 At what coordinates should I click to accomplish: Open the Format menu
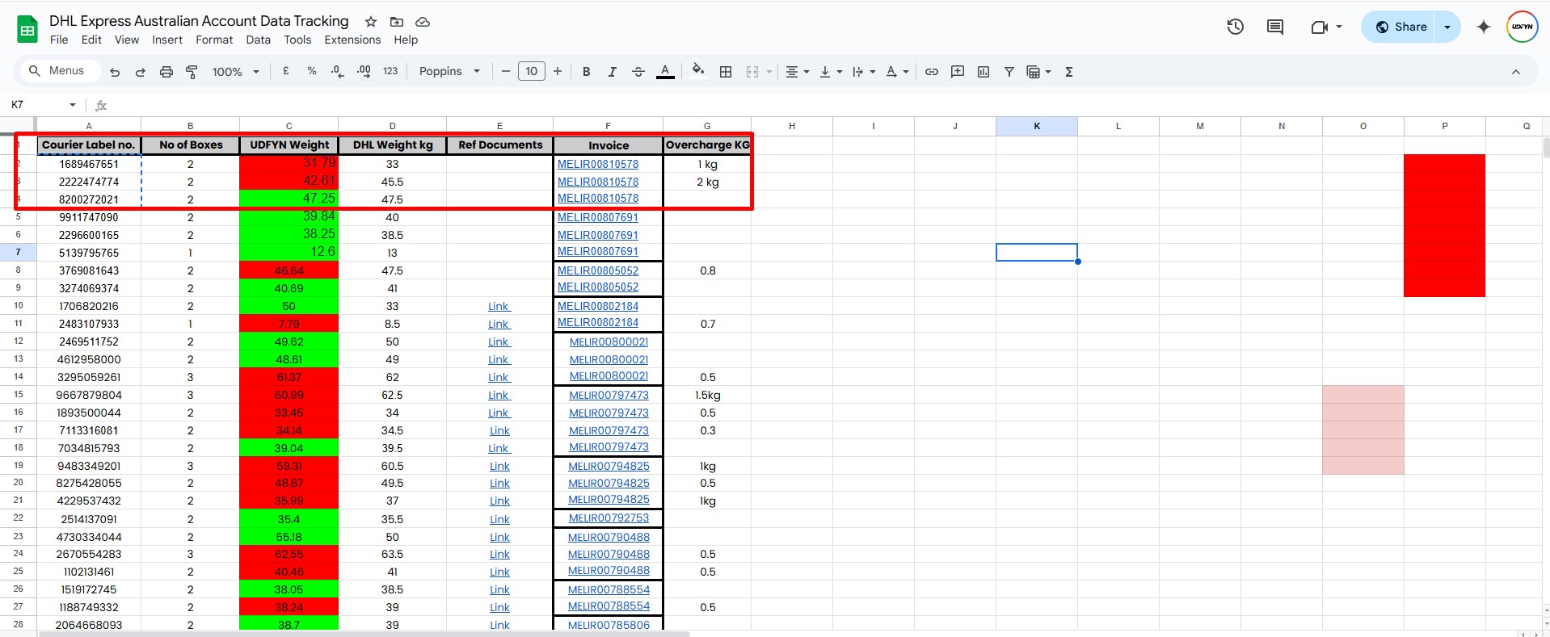point(214,40)
